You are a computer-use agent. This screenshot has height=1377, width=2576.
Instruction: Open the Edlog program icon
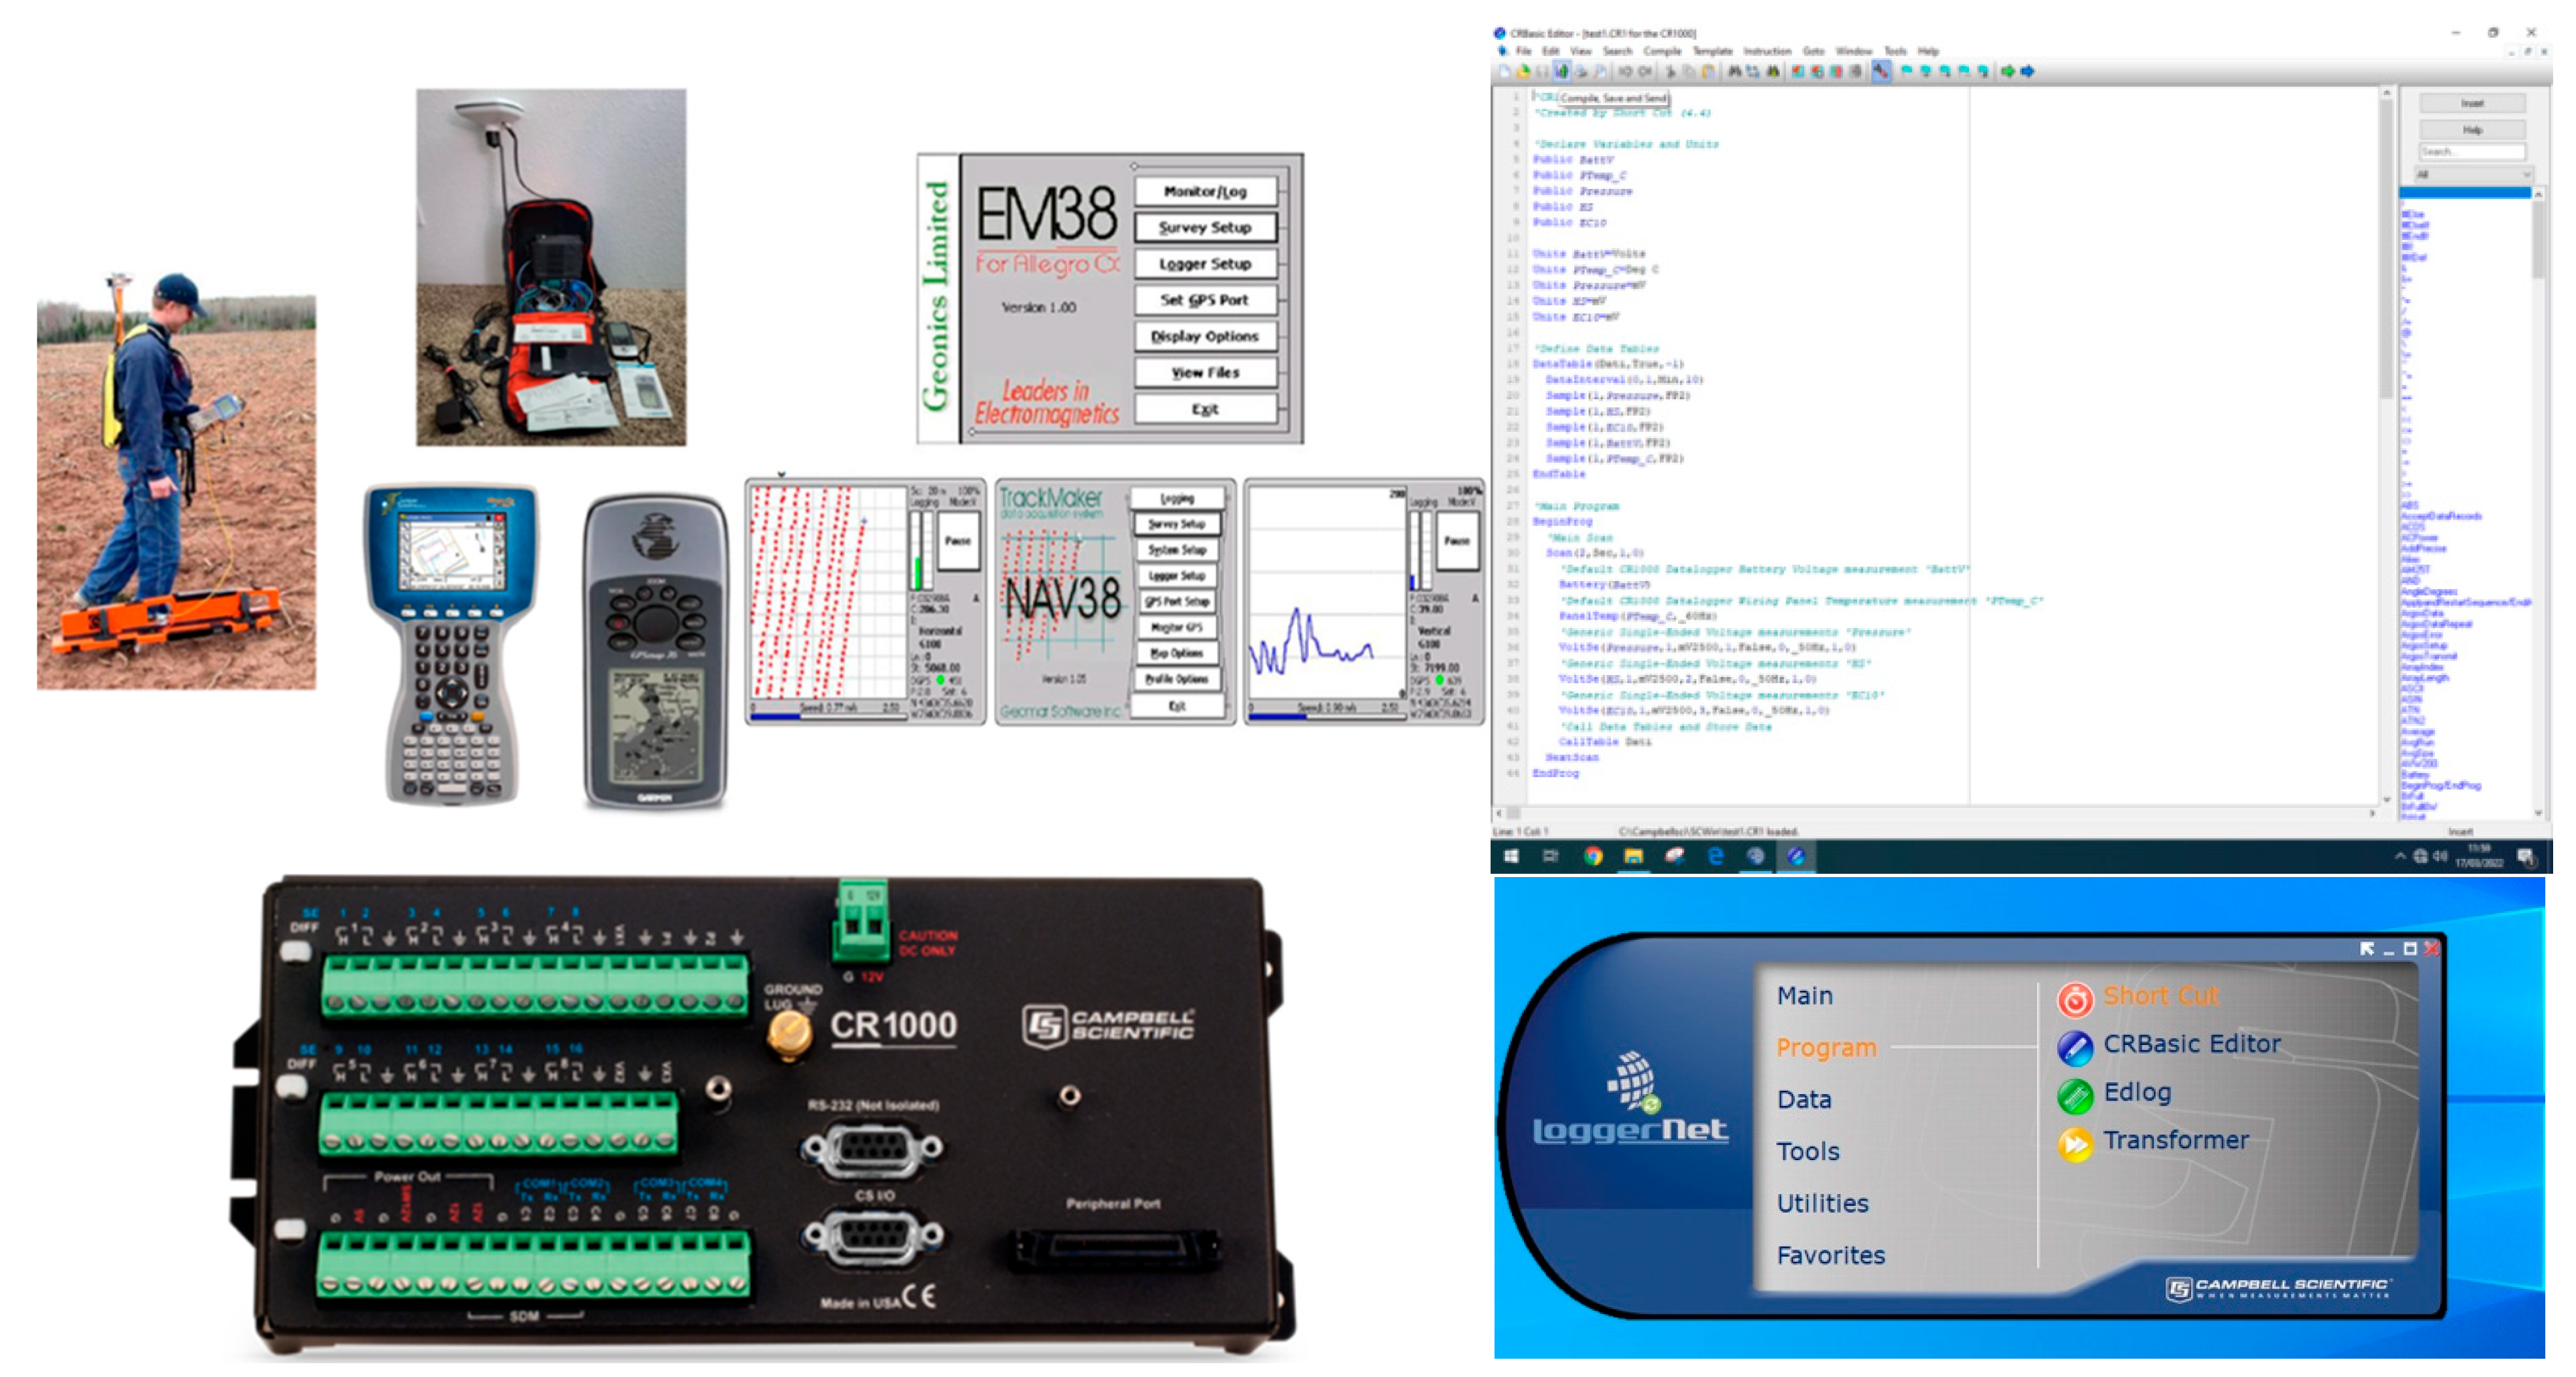point(2075,1096)
